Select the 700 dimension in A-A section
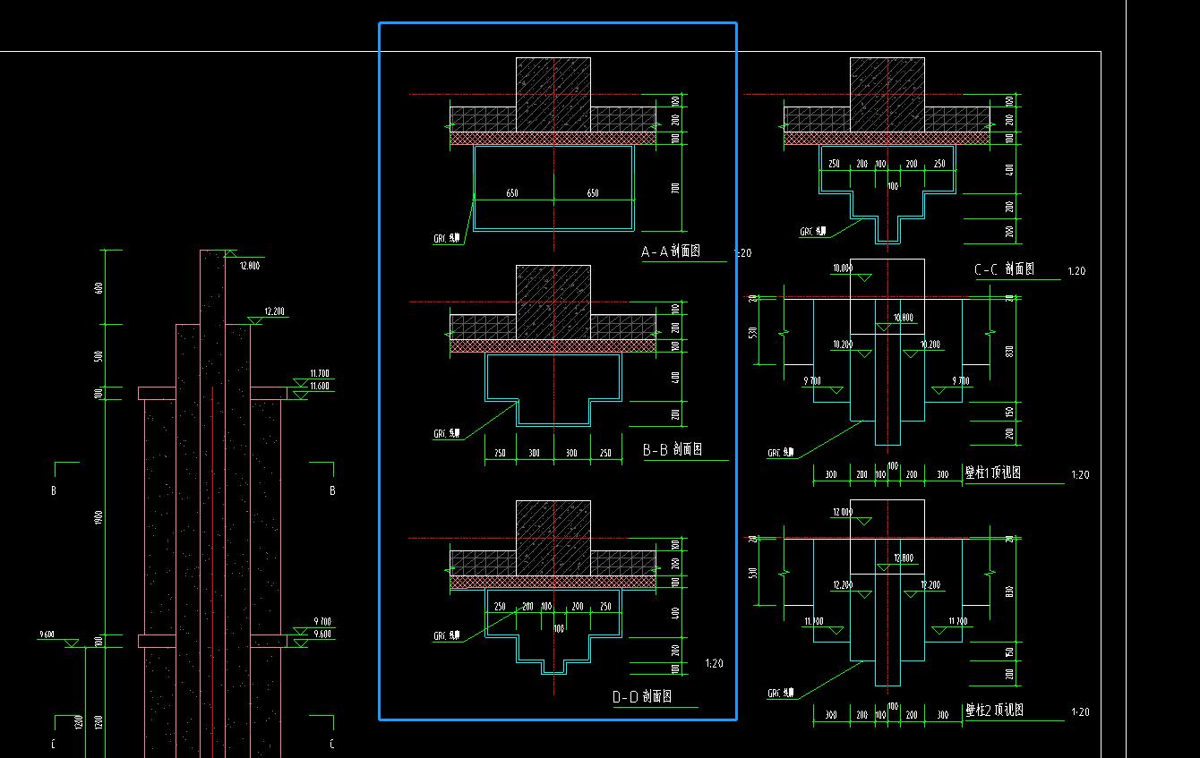 [675, 188]
